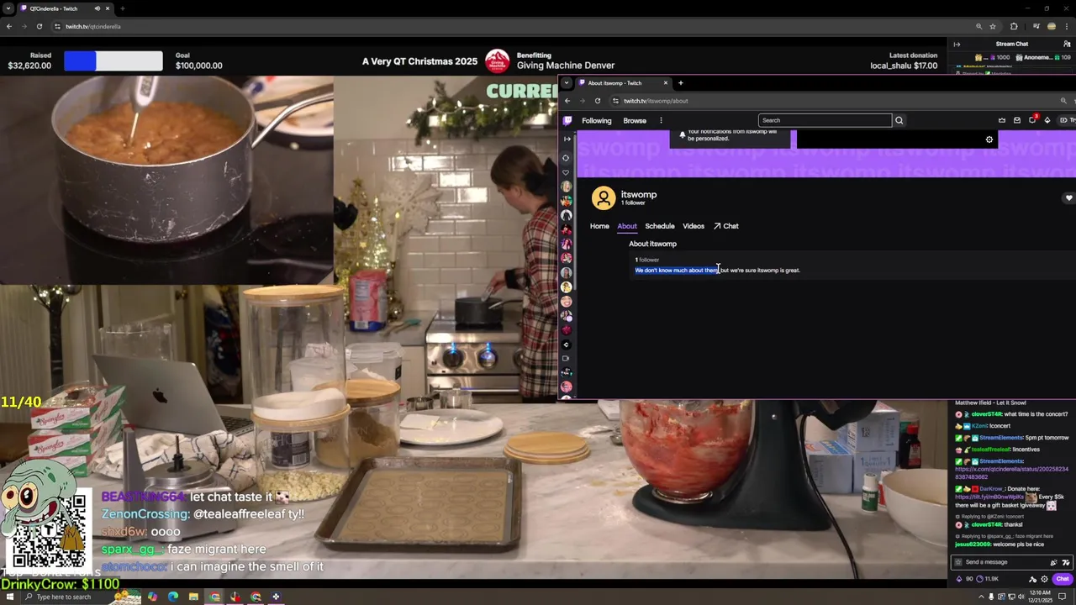Open the whispers inbox icon in Twitch header
Image resolution: width=1076 pixels, height=605 pixels.
1017,120
